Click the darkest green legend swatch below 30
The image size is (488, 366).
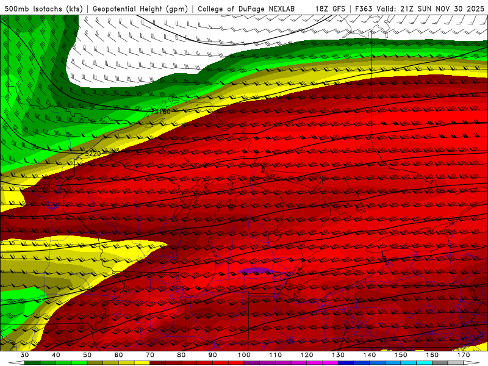32,363
